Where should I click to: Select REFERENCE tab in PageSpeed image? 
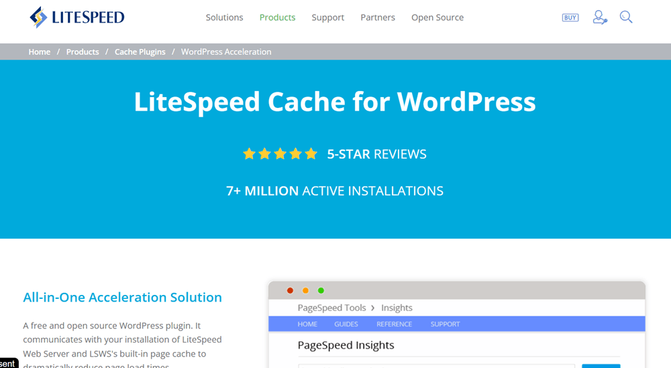(x=394, y=324)
